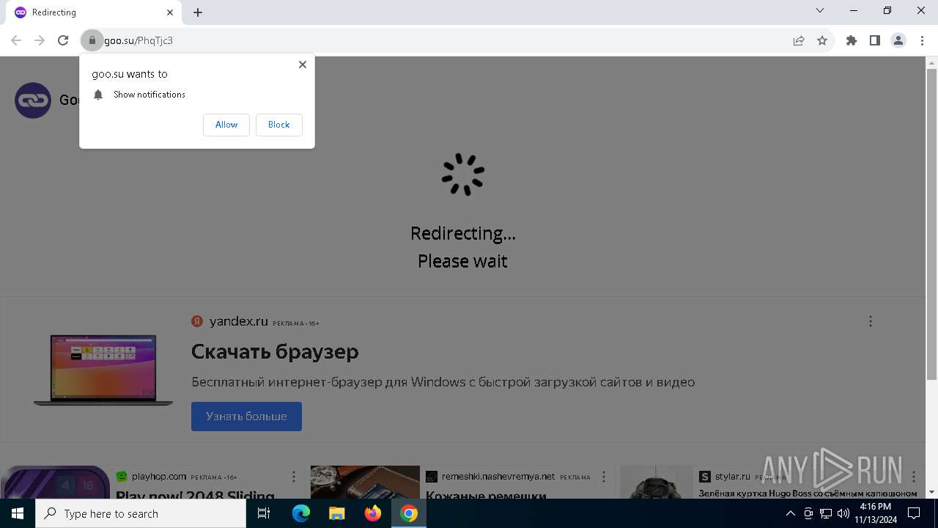Click the Hugo Boss jacket ad thumbnail

657,483
